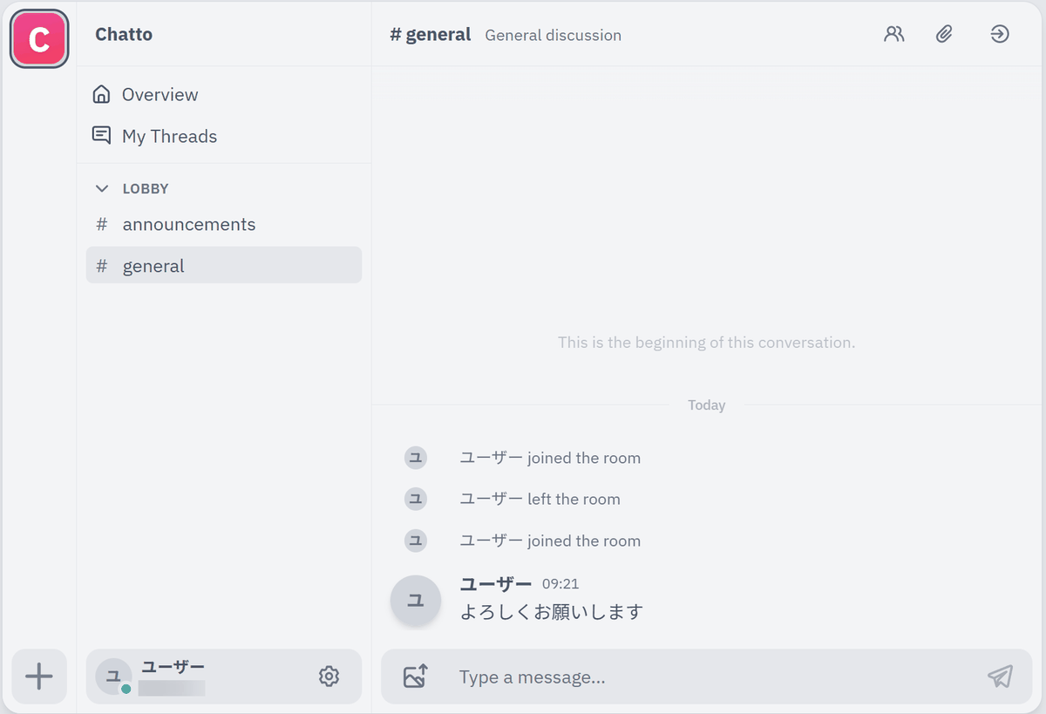1046x714 pixels.
Task: Click the message author's avatar
Action: [416, 600]
